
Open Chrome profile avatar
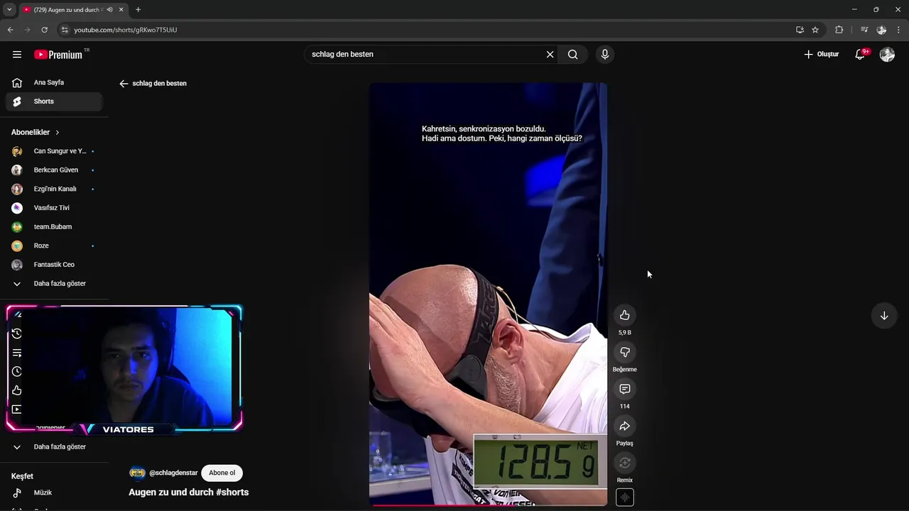pos(881,30)
